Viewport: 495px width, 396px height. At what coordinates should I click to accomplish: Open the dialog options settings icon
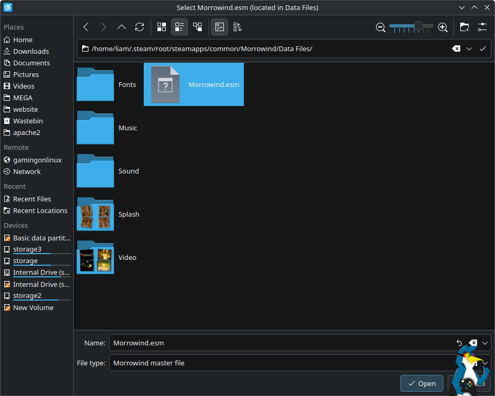pos(482,27)
